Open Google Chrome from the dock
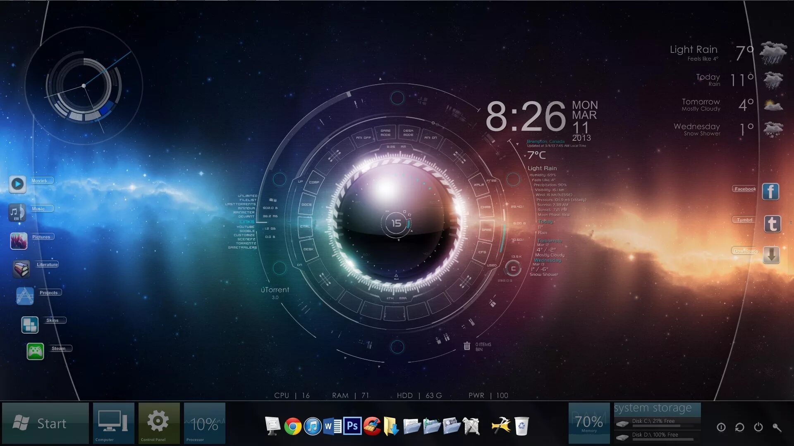The image size is (794, 446). (x=292, y=426)
